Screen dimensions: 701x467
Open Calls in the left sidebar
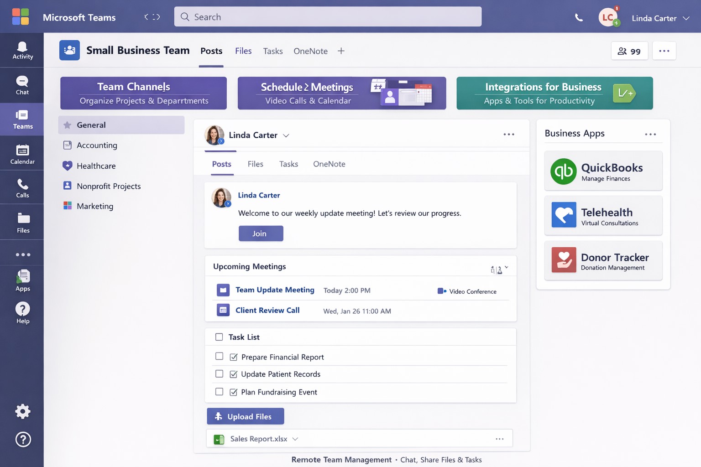[x=22, y=188]
